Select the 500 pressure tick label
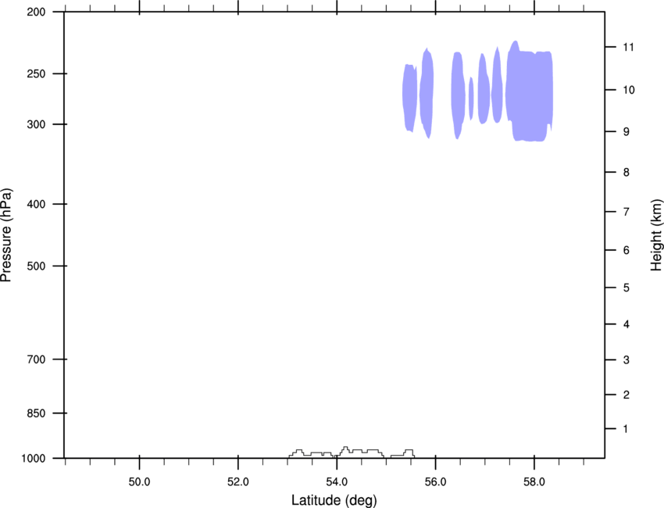This screenshot has width=664, height=508. coord(36,266)
